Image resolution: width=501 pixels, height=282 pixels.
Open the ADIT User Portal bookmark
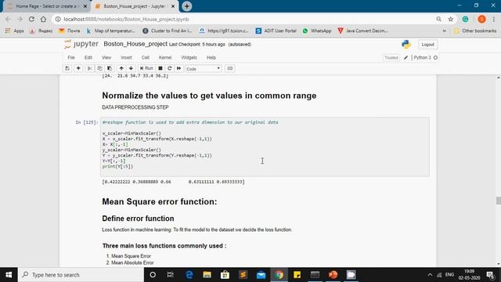tap(276, 31)
